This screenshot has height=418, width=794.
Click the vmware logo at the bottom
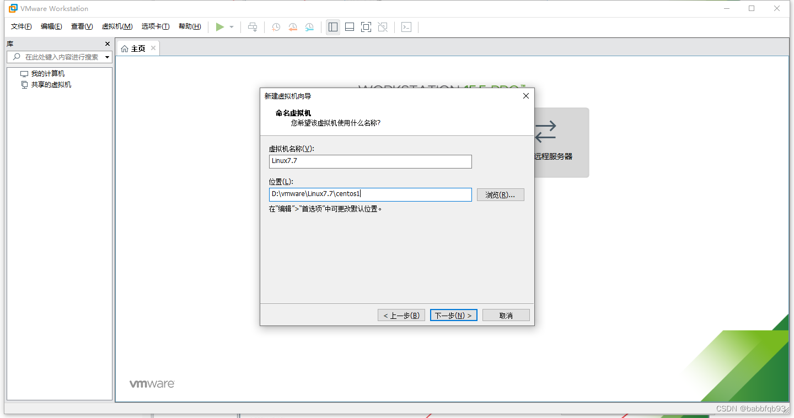pos(152,384)
